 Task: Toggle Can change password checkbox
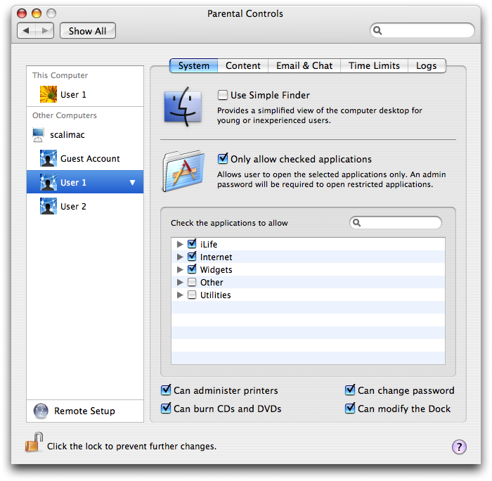[x=350, y=390]
